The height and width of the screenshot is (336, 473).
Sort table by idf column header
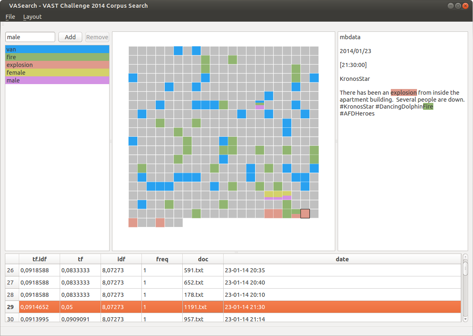click(x=121, y=259)
